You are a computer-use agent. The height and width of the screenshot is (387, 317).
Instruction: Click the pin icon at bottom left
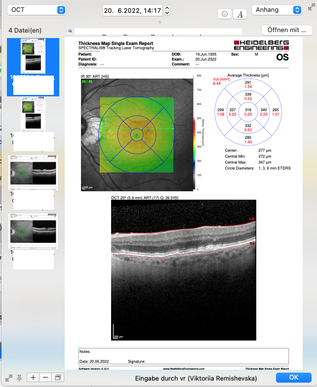(19, 378)
